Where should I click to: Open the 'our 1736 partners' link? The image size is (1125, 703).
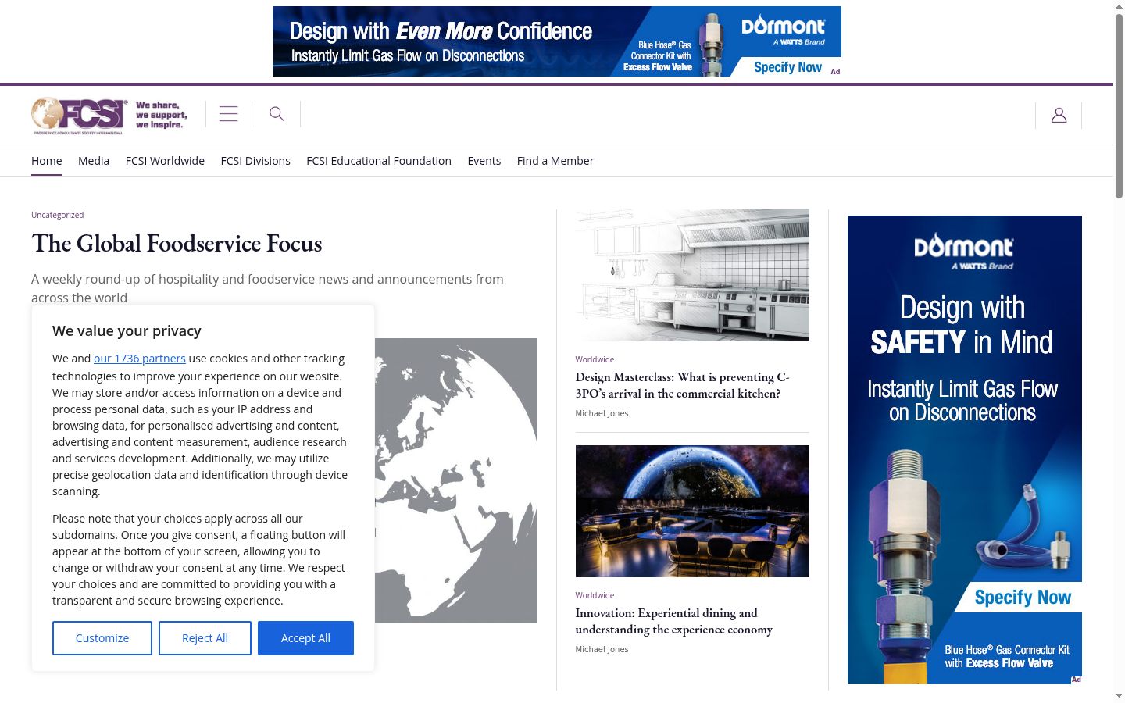[140, 359]
